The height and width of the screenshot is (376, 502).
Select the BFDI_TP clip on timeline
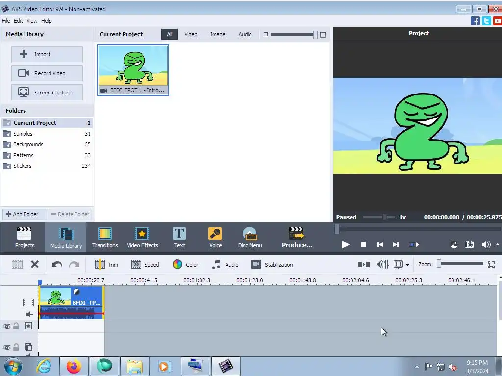click(x=72, y=303)
